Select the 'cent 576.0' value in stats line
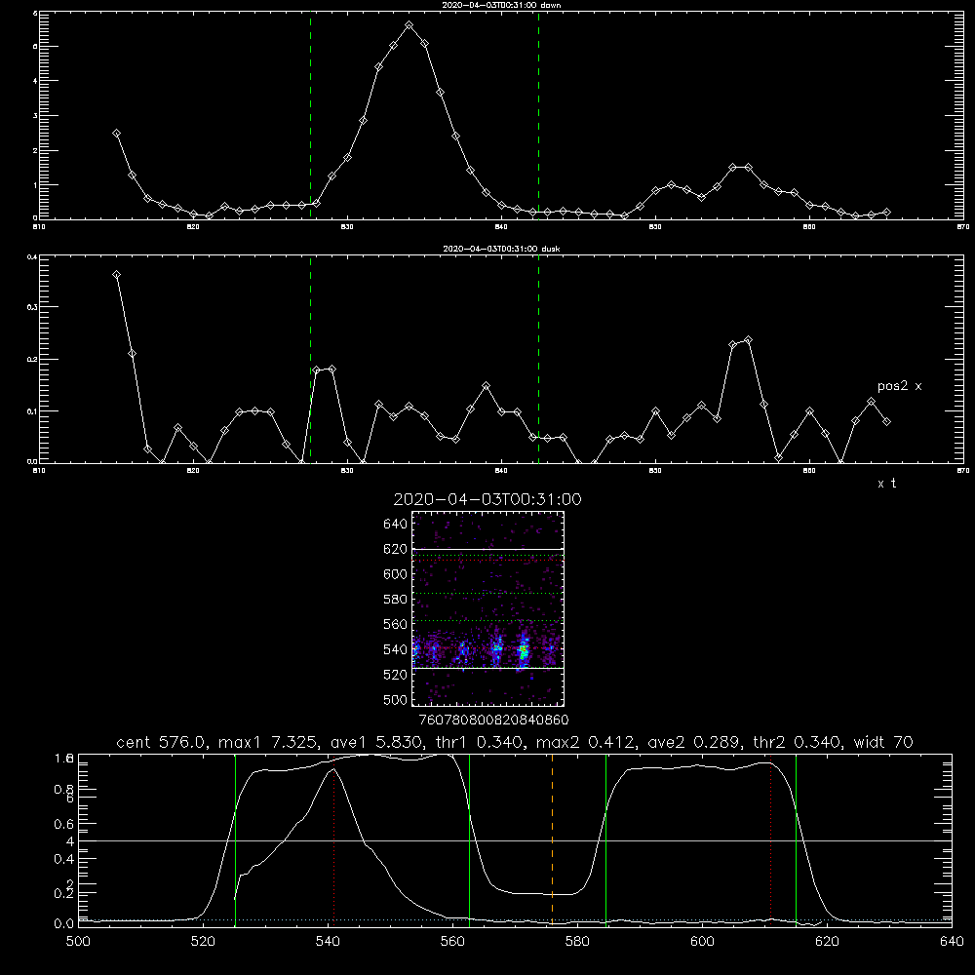Viewport: 975px width, 975px height. click(x=161, y=742)
